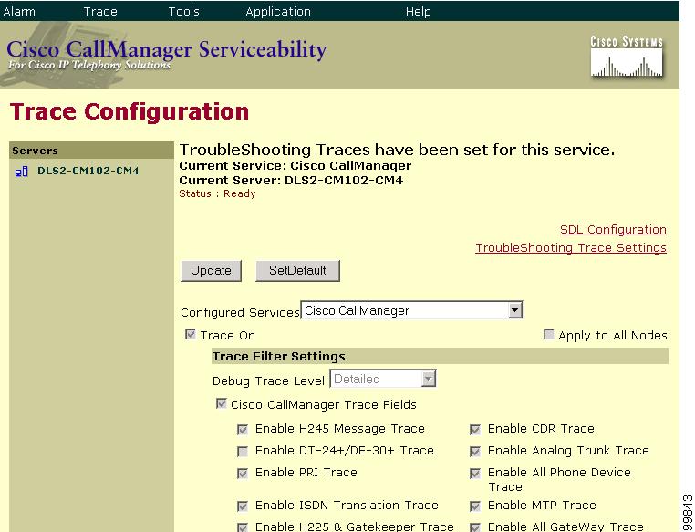Click Current Service: Cisco CallManager text
The width and height of the screenshot is (695, 532).
(296, 166)
